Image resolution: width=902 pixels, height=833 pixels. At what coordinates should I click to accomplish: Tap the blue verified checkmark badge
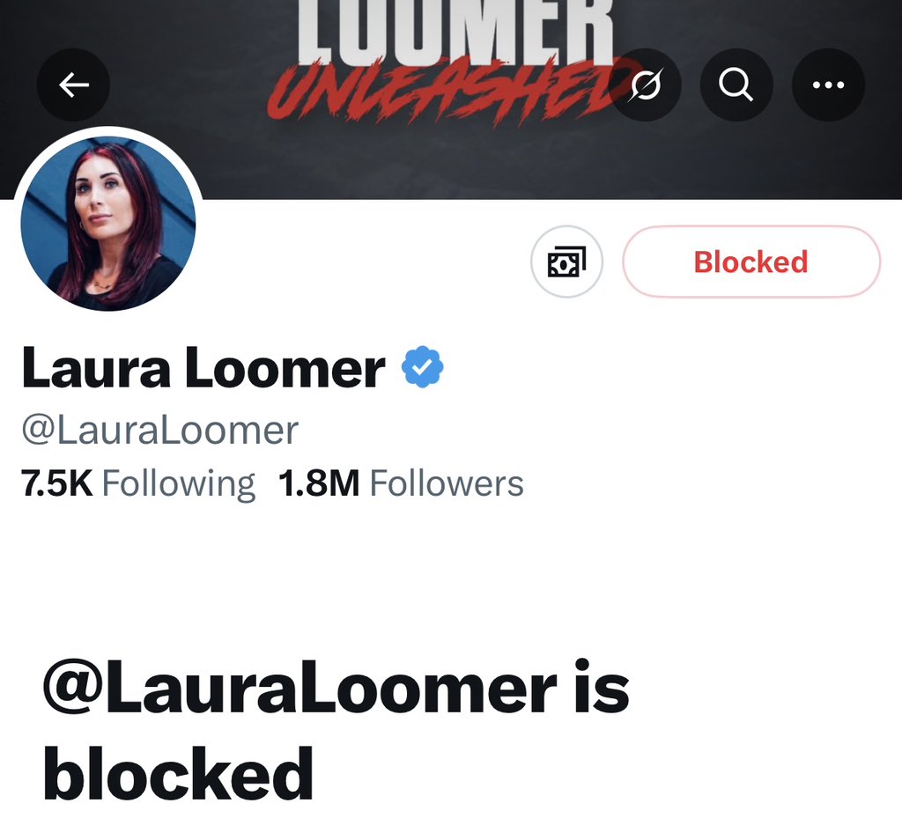422,367
